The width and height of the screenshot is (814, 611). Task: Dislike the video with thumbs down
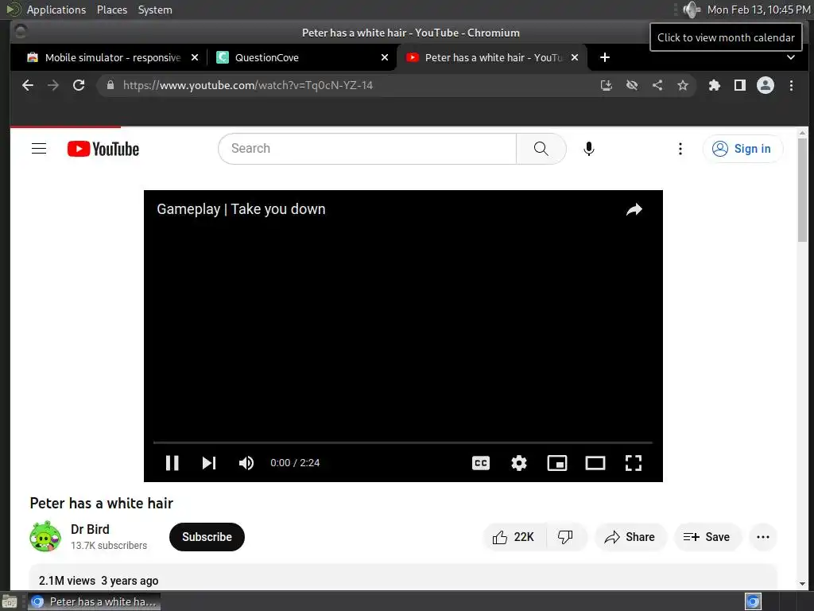565,537
